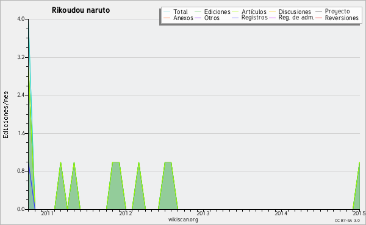This screenshot has width=366, height=225.
Task: Click the orange Anexos legend line swatch
Action: (x=167, y=18)
